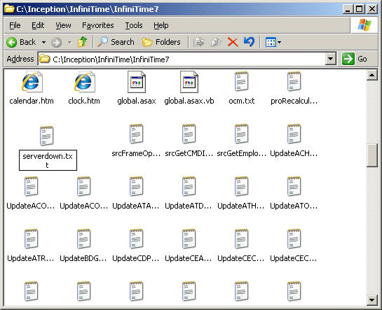Click the blue Undo arrow icon
This screenshot has width=382, height=310.
(x=249, y=42)
